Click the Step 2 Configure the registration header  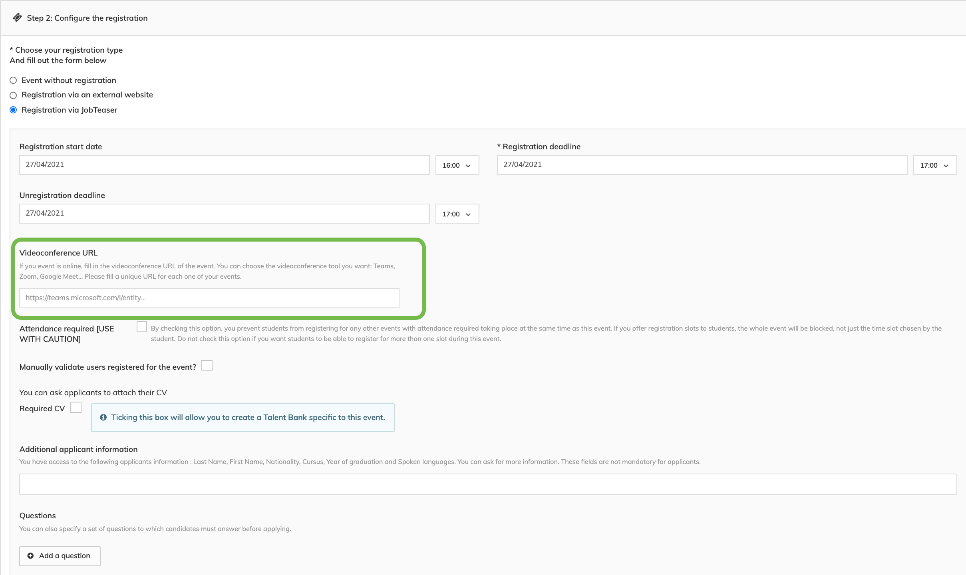coord(87,18)
